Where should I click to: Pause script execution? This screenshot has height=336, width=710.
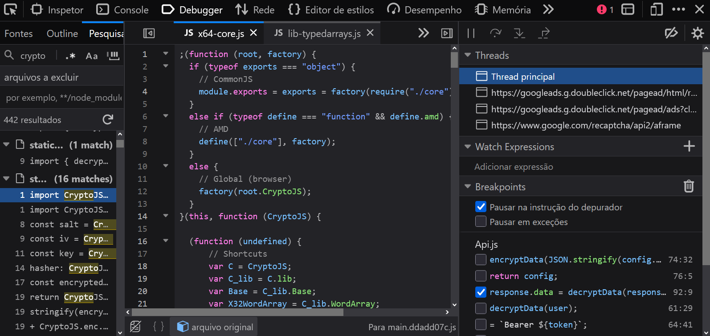coord(471,33)
